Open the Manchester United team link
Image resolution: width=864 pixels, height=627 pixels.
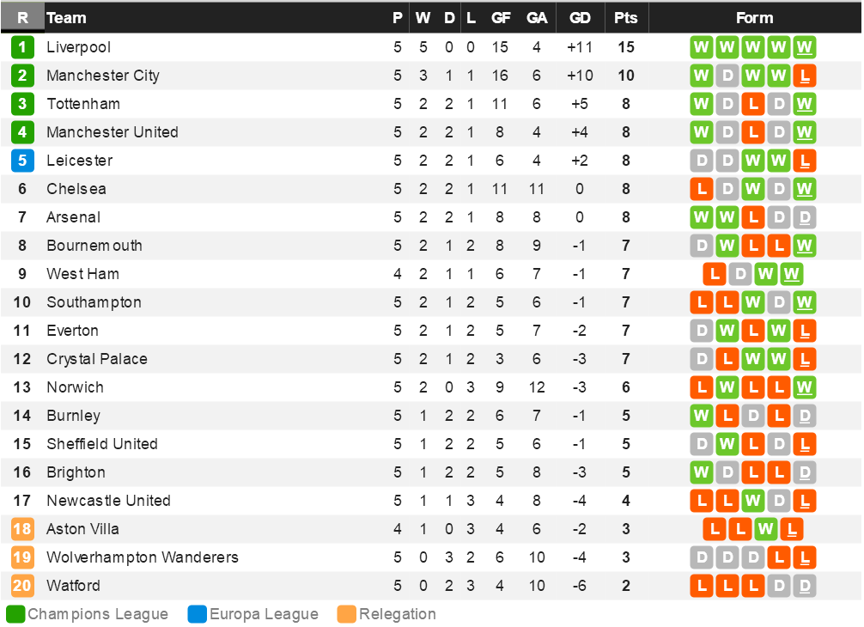pyautogui.click(x=113, y=132)
